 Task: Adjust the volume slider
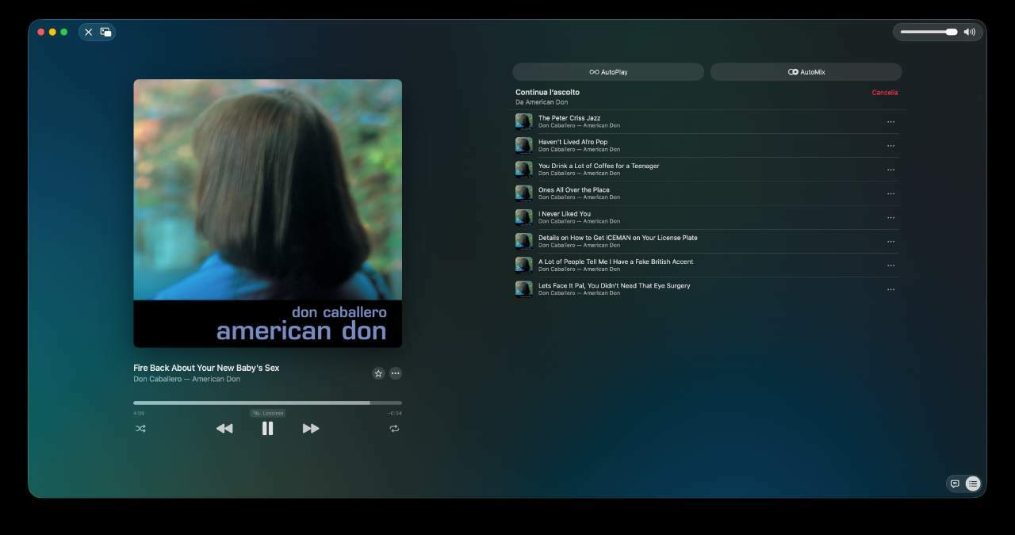pyautogui.click(x=929, y=32)
